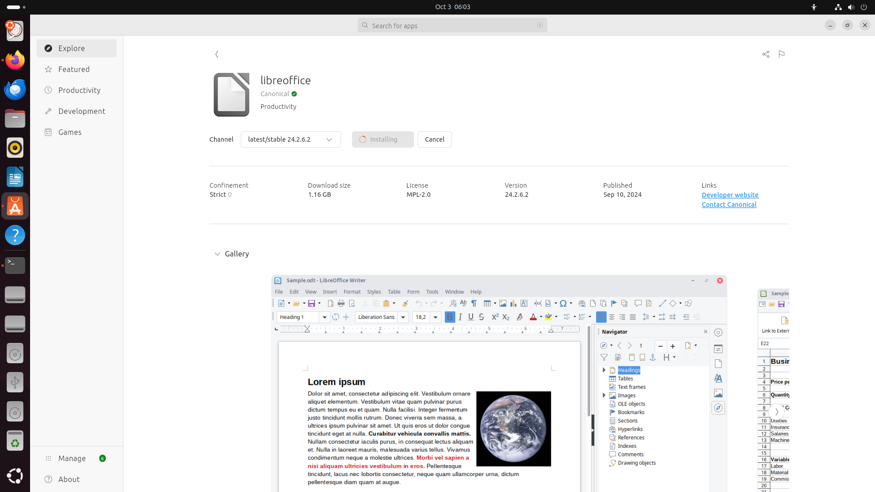Click the App Center icon in the dock

(15, 206)
